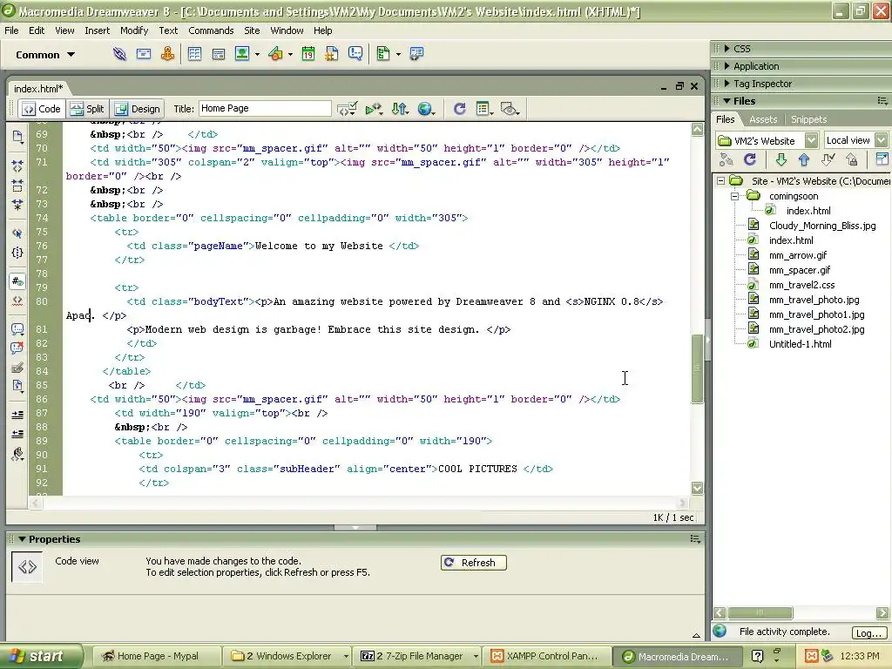
Task: Insert a Date using the calendar icon
Action: [307, 54]
